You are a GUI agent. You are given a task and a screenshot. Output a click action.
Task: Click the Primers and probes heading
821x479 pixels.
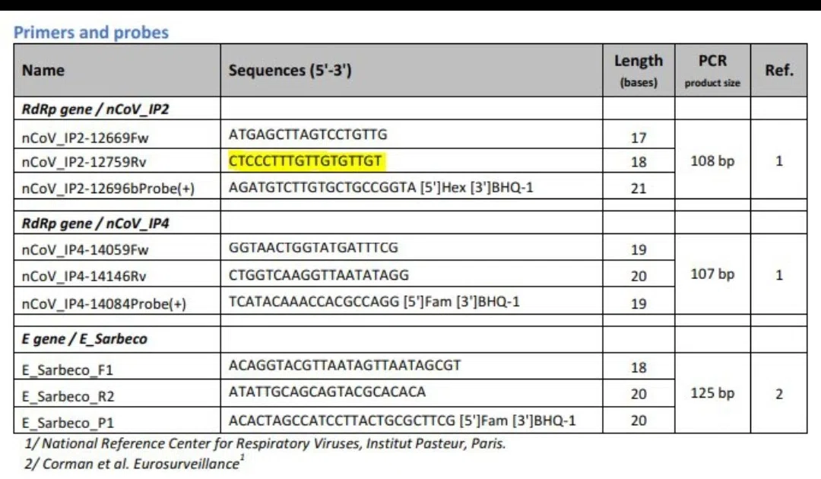pos(91,33)
